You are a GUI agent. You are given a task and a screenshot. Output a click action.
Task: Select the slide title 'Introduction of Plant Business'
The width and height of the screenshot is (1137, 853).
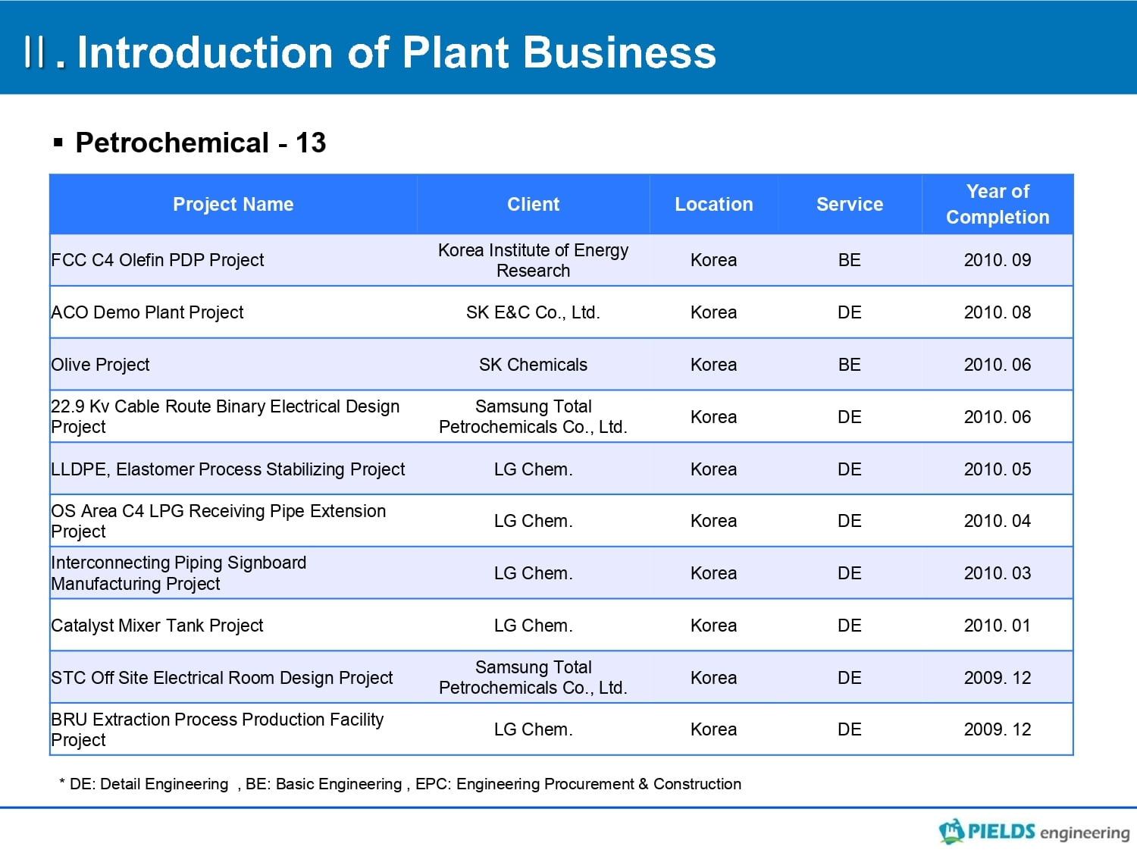tap(396, 52)
